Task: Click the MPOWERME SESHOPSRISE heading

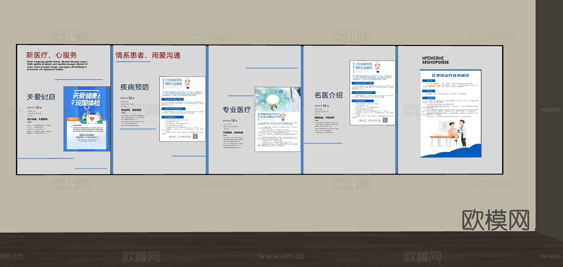Action: click(435, 60)
